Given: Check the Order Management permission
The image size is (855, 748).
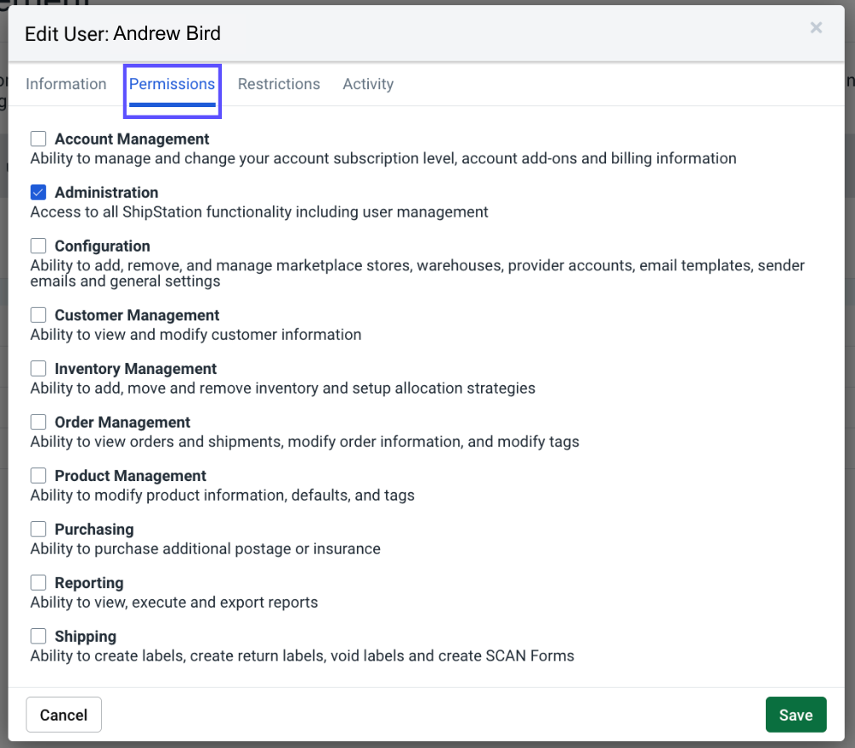Looking at the screenshot, I should click(x=38, y=422).
